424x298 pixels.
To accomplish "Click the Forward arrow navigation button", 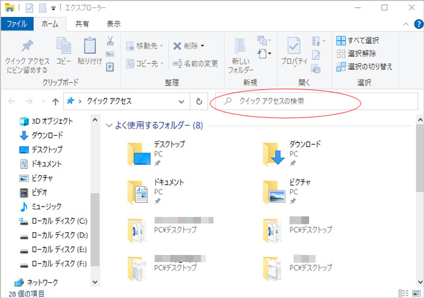I will pos(29,102).
